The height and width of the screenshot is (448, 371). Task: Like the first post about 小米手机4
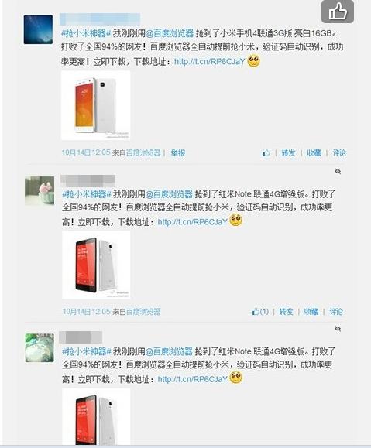(x=266, y=153)
